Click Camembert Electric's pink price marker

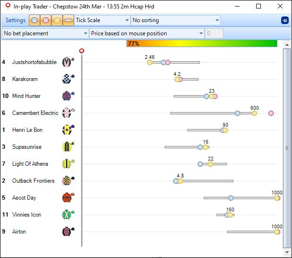[271, 113]
